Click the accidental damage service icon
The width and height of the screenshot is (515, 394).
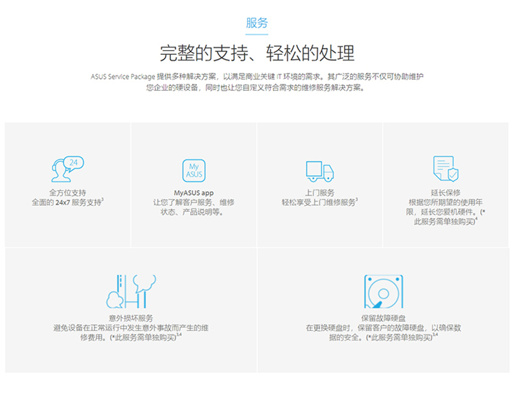(x=131, y=291)
